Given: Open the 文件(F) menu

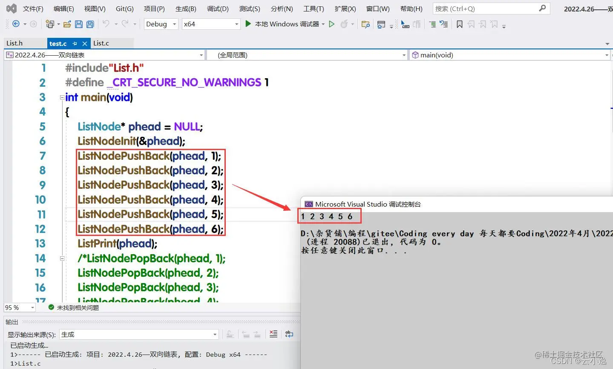Looking at the screenshot, I should pyautogui.click(x=33, y=9).
